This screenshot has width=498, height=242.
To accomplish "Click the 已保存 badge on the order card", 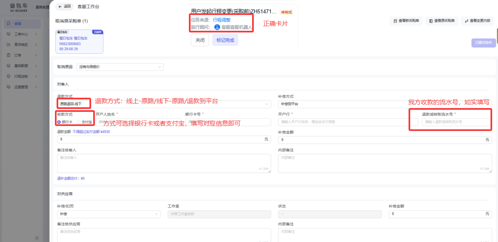I will 97,32.
